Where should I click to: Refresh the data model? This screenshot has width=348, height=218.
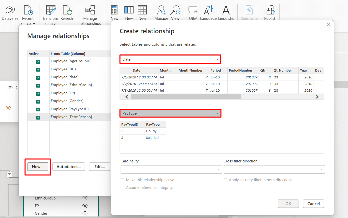coord(67,10)
